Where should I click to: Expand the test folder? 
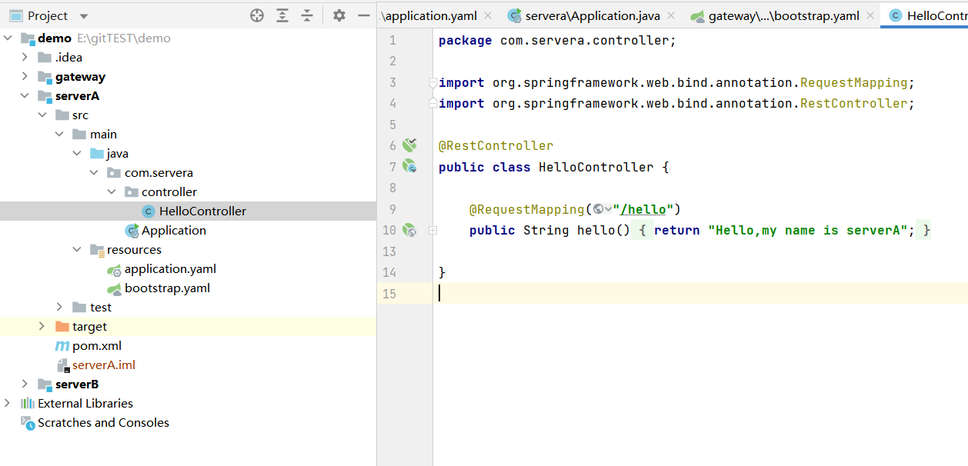59,307
